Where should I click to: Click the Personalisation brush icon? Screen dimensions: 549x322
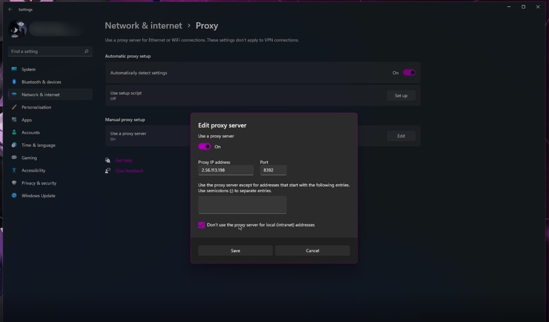point(14,107)
